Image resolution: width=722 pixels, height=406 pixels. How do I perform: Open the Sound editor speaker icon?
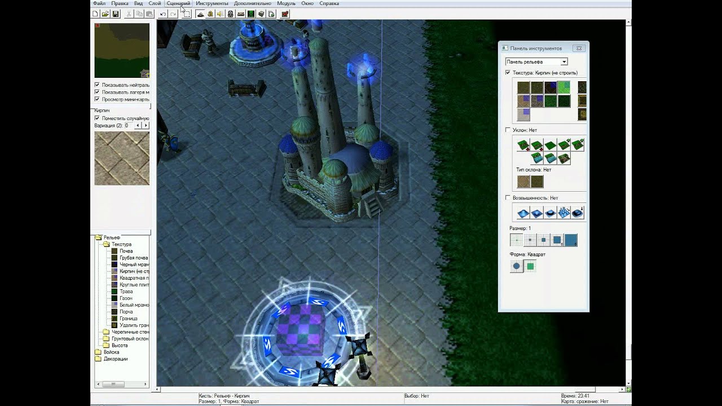pyautogui.click(x=221, y=14)
